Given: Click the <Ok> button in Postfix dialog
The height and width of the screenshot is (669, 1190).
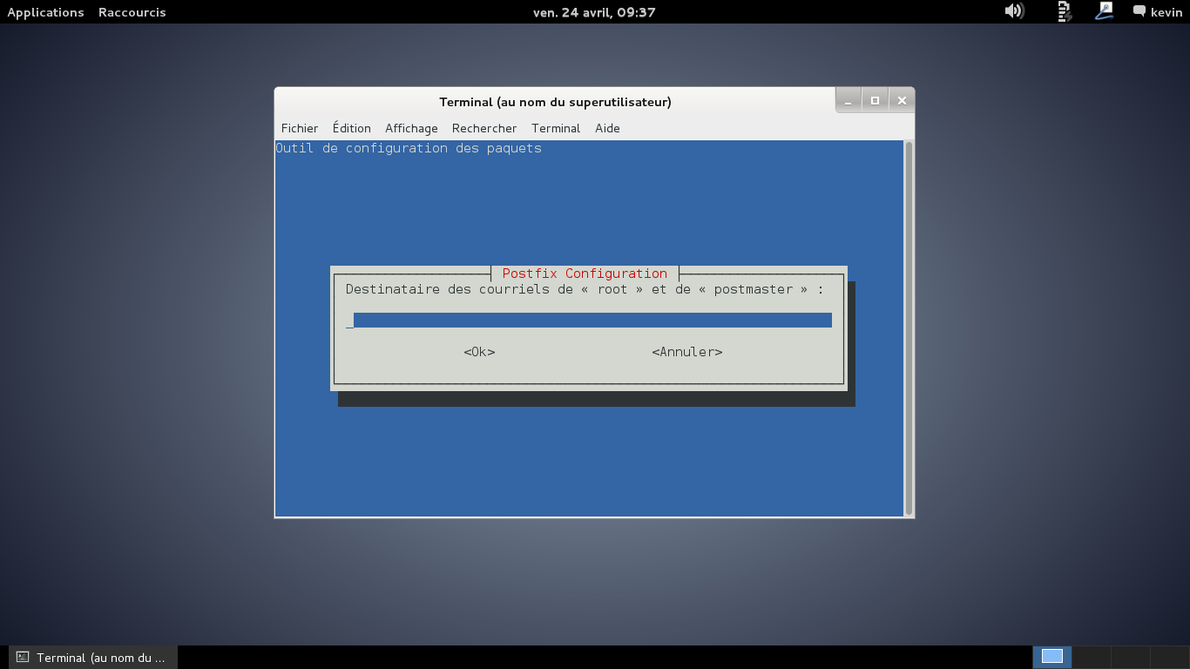Looking at the screenshot, I should pos(479,352).
